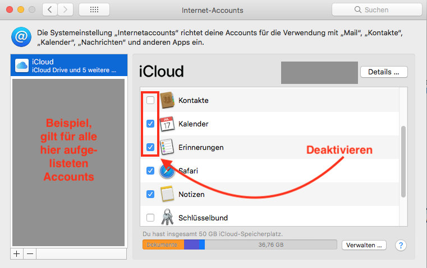The width and height of the screenshot is (427, 268).
Task: Go back with the left chevron button
Action: click(x=50, y=10)
